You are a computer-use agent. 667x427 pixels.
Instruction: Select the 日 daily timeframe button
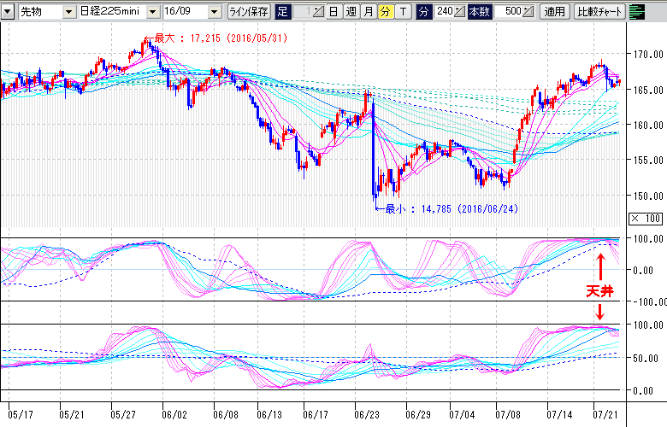coord(333,12)
